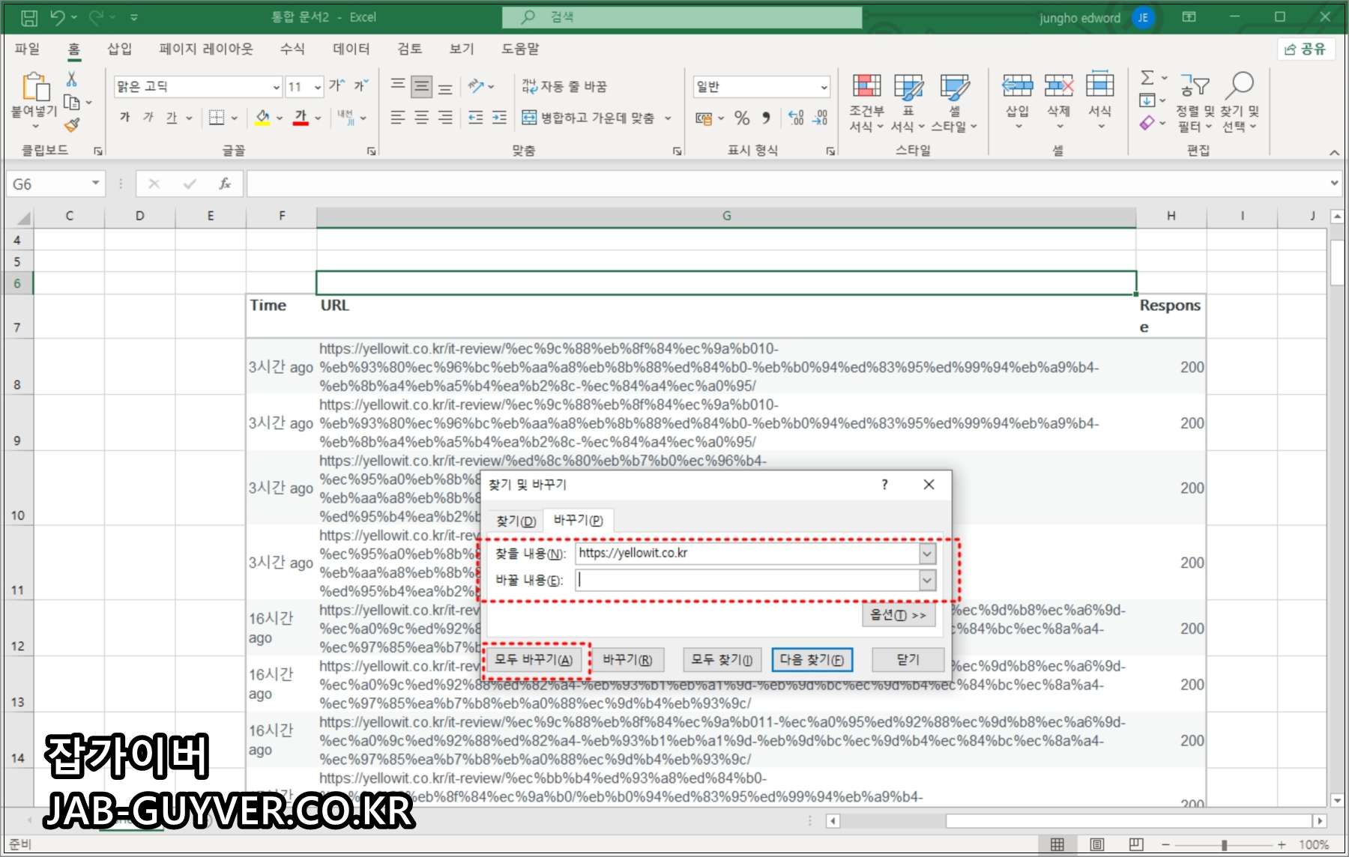Center text horizontally in cell
This screenshot has width=1349, height=857.
[422, 118]
